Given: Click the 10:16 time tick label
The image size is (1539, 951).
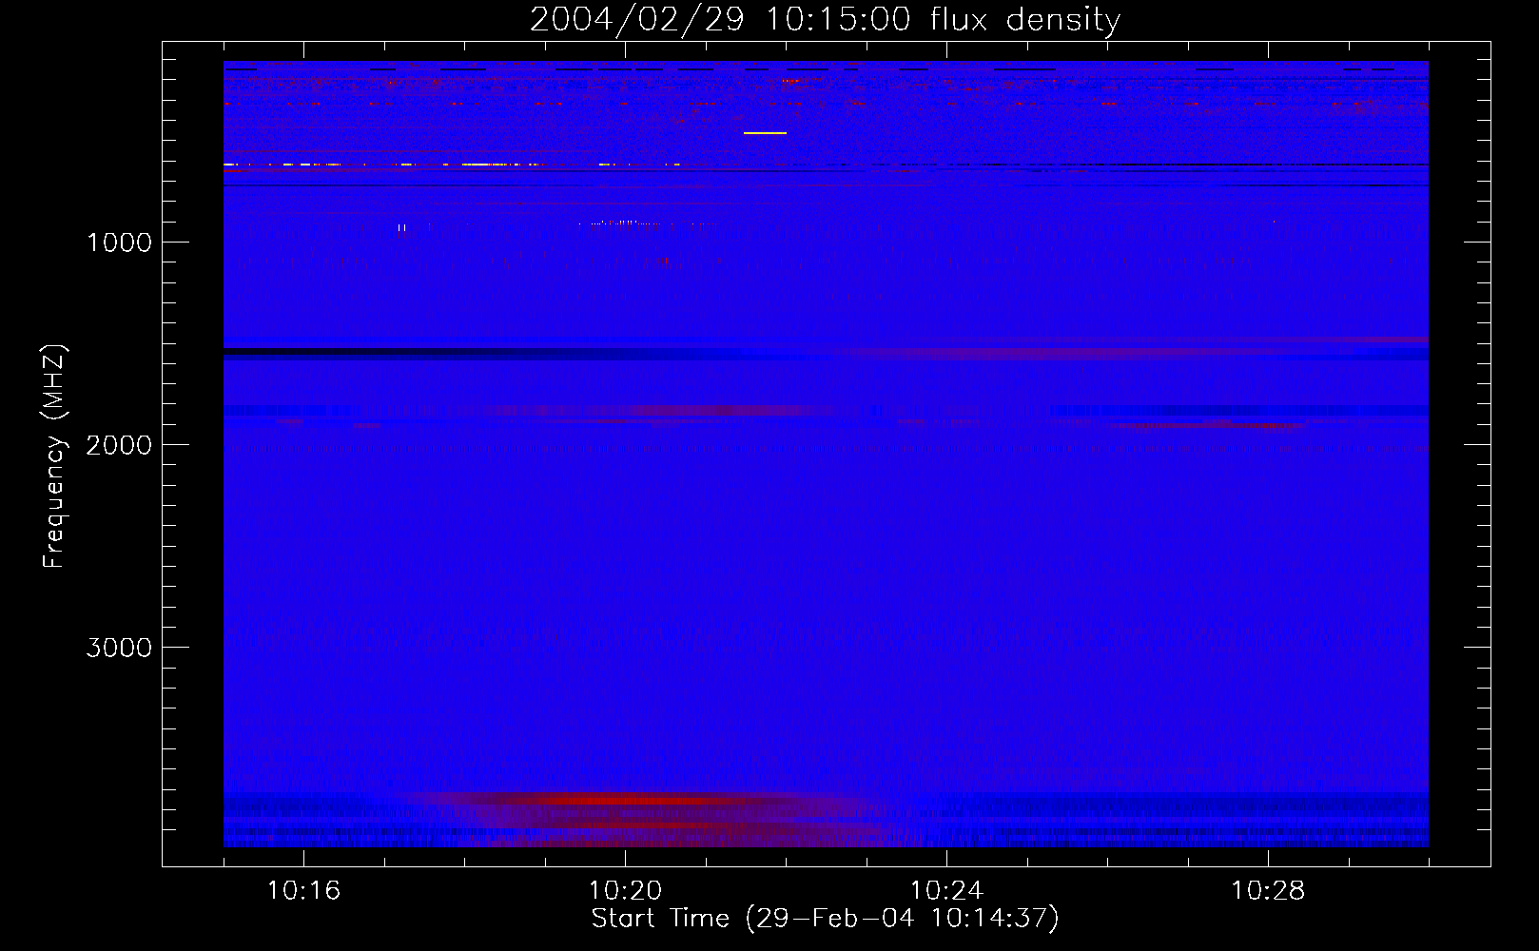Looking at the screenshot, I should 303,891.
